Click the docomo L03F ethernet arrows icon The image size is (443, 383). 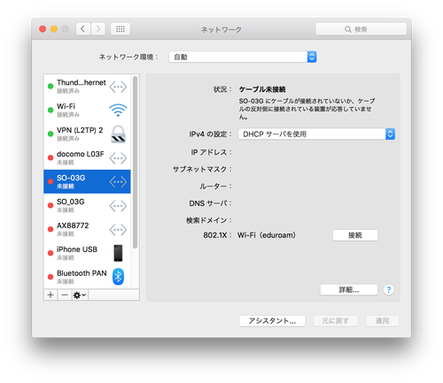(x=118, y=158)
